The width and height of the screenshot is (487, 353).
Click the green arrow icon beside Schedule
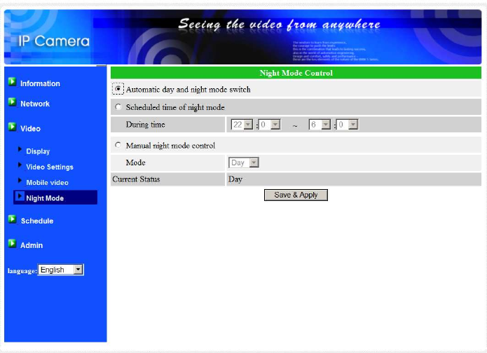click(12, 219)
